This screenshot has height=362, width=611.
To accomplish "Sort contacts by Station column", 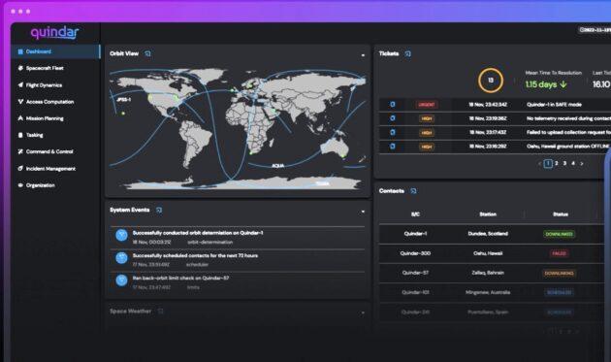I will tap(488, 214).
